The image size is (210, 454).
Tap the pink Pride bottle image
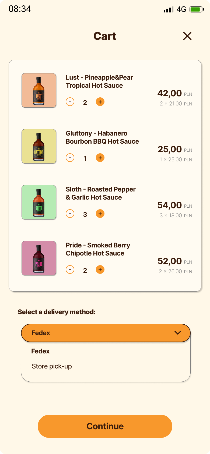point(39,258)
